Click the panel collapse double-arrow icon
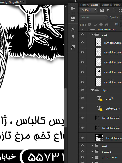Image resolution: width=122 pixels, height=163 pixels. point(76,1)
